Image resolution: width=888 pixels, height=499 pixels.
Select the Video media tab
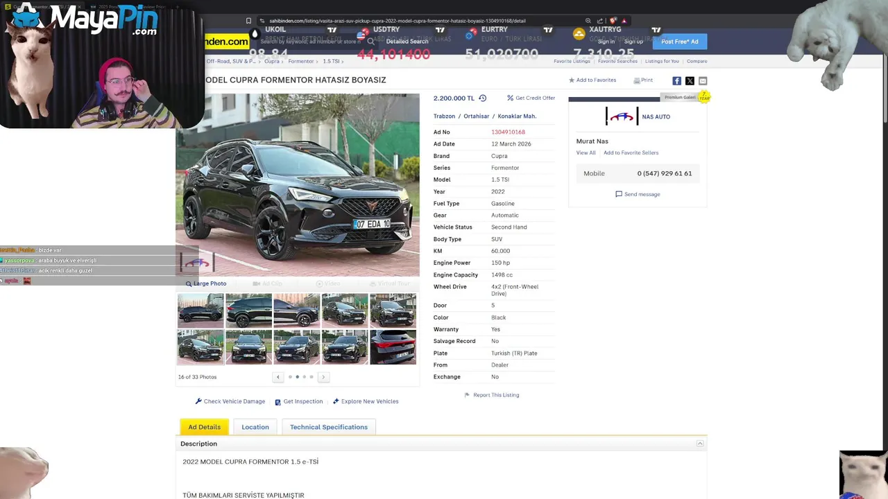tap(328, 283)
